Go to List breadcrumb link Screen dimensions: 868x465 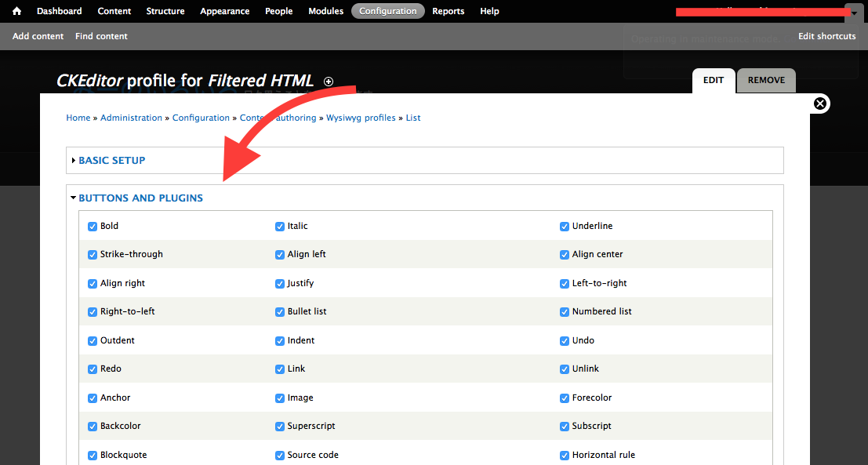click(x=413, y=118)
